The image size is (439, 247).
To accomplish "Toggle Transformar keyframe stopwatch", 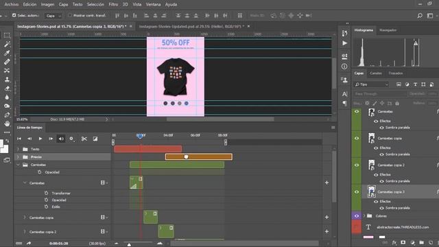I will 46,193.
